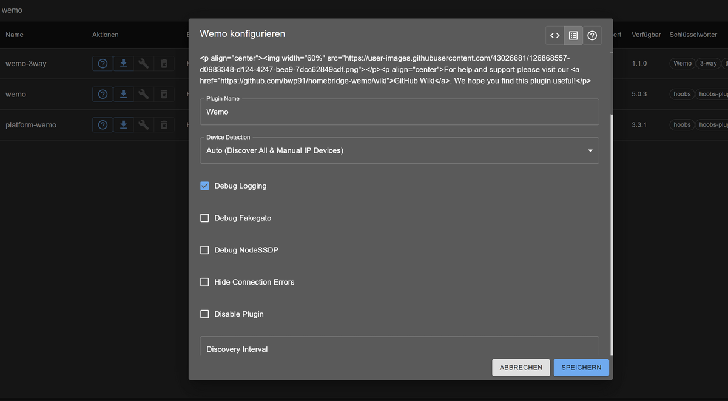Click the Discovery Interval field

click(x=399, y=346)
